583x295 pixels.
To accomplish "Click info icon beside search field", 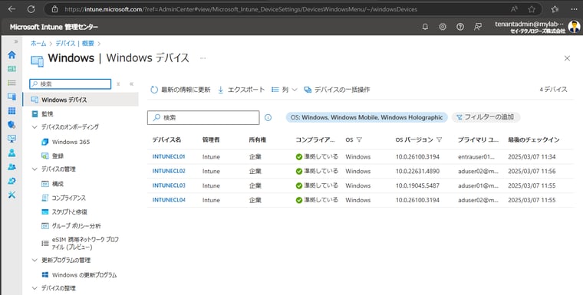I will pos(268,117).
